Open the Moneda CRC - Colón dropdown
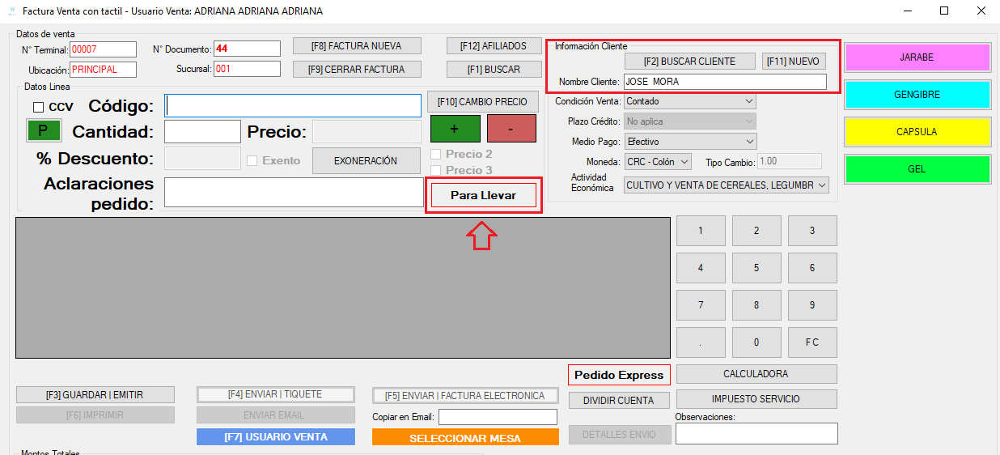Image resolution: width=1000 pixels, height=455 pixels. (658, 162)
